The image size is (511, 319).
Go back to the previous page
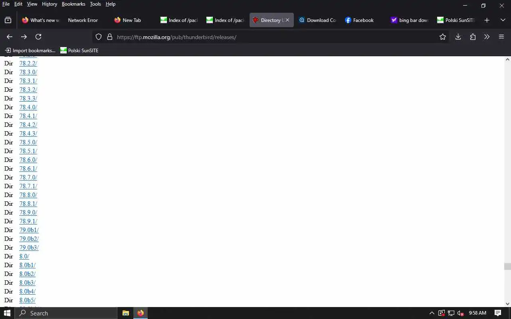[x=10, y=37]
